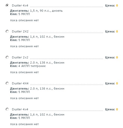
Task: Click the diesel Duster 4x4 title
Action: pos(20,5)
